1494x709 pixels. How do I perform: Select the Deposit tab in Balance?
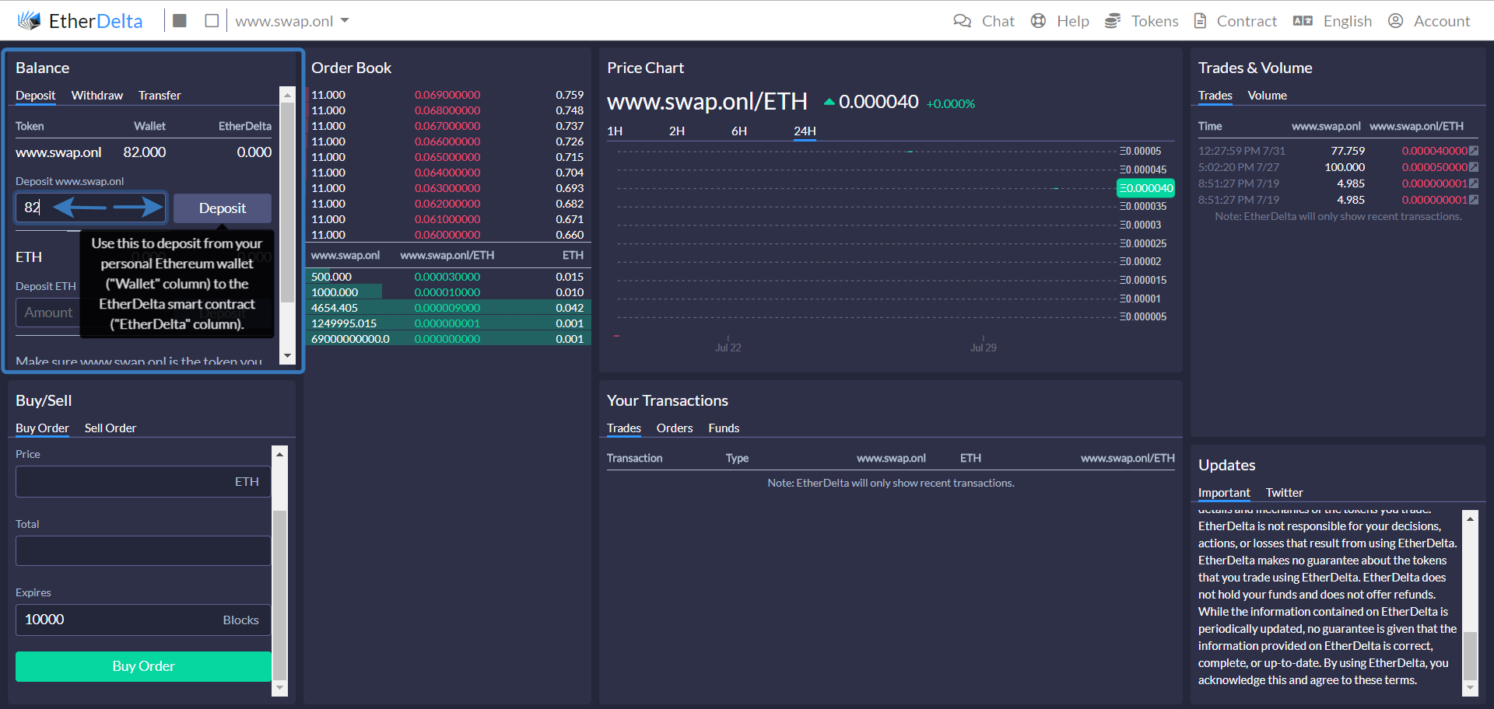pyautogui.click(x=36, y=96)
